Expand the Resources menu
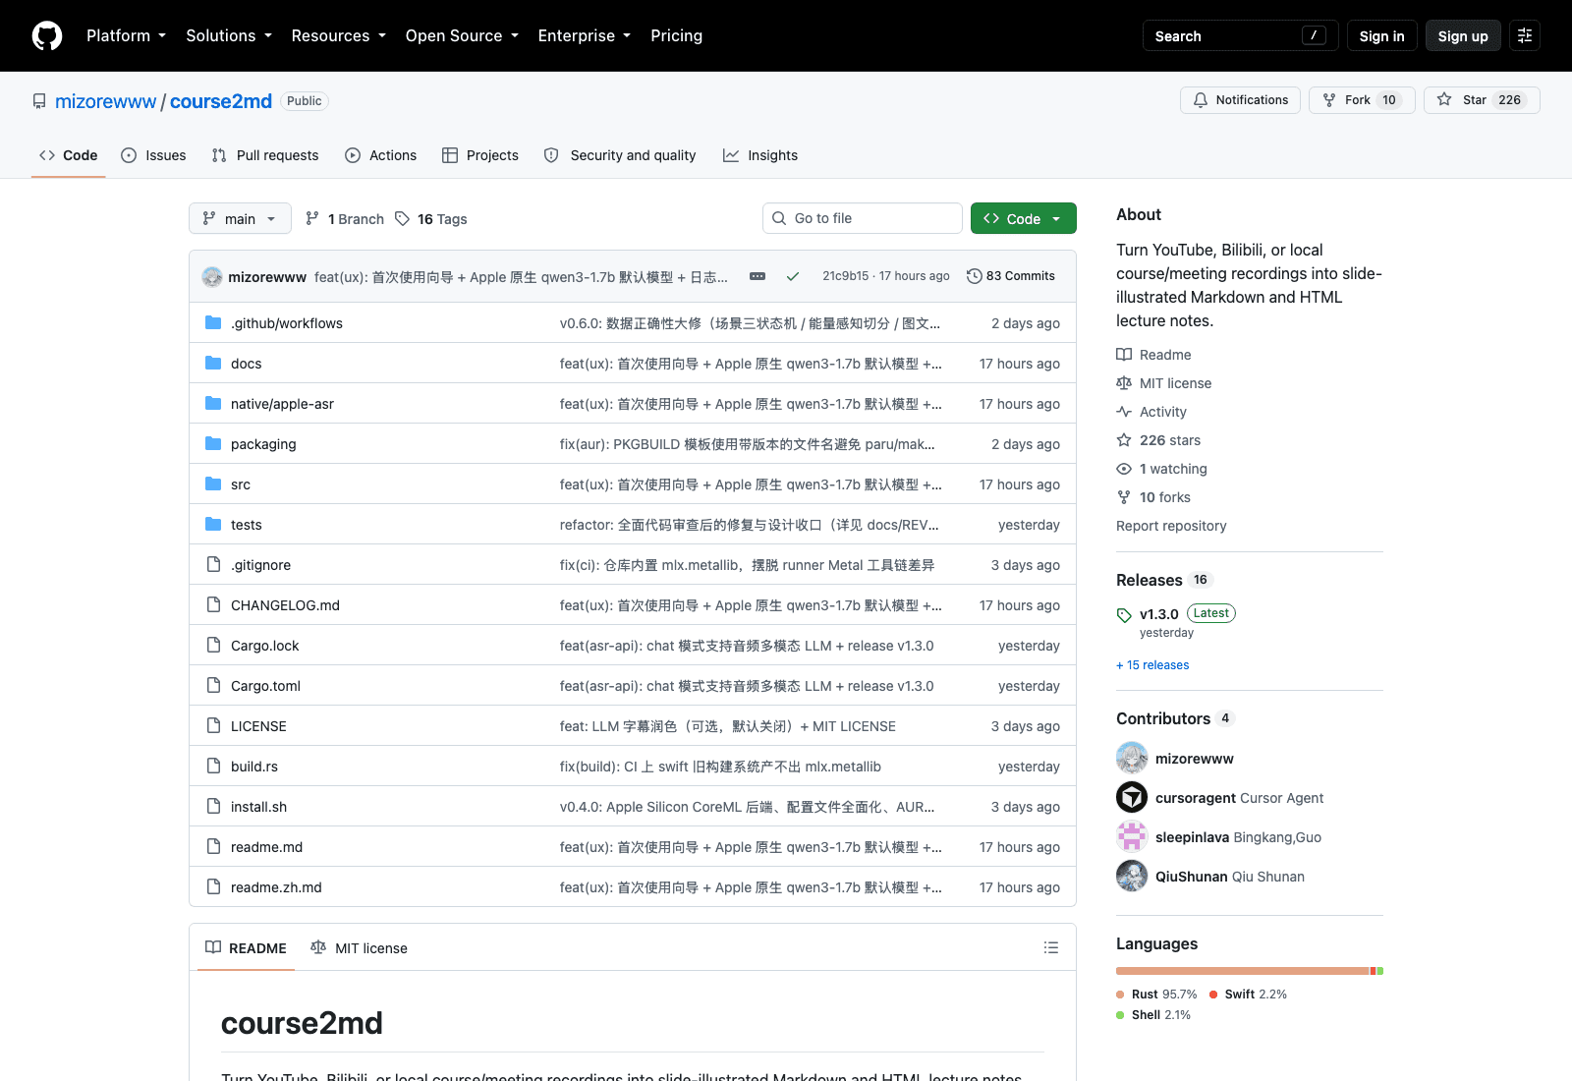The image size is (1572, 1081). pyautogui.click(x=338, y=35)
